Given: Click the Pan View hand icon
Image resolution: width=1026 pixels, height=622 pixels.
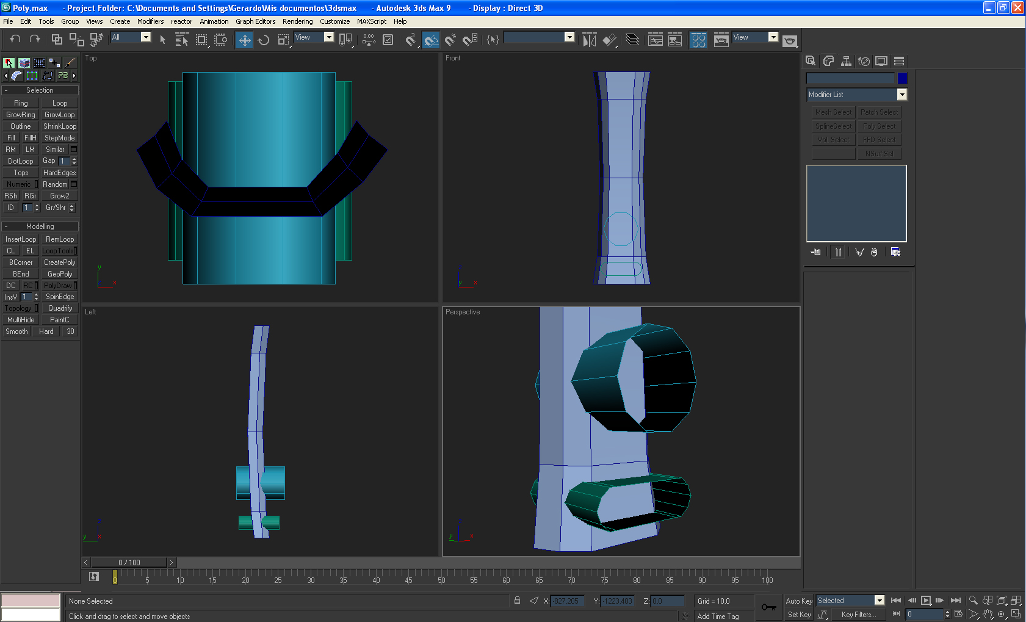Looking at the screenshot, I should pos(988,614).
